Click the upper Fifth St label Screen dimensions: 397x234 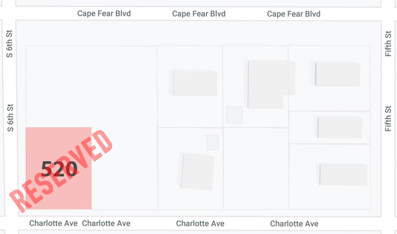(388, 43)
